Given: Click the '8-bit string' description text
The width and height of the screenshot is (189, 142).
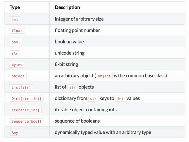Looking at the screenshot, I should point(66,64).
